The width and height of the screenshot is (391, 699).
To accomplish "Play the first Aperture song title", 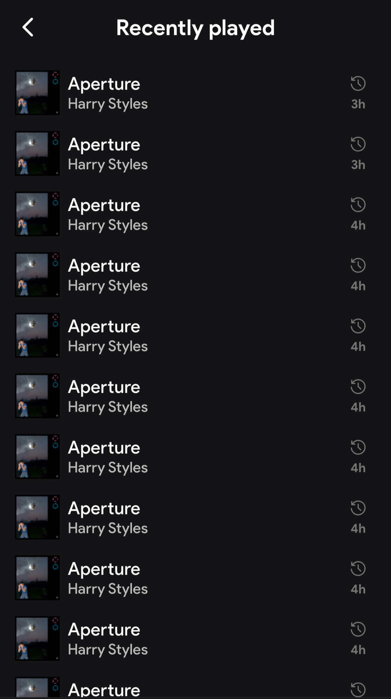I will point(104,84).
